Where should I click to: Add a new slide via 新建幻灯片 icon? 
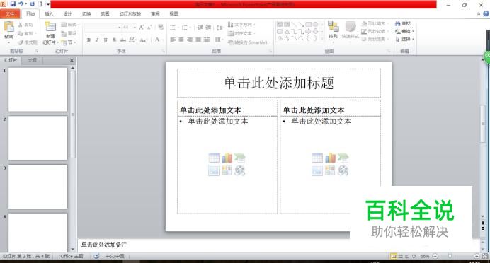(x=50, y=27)
